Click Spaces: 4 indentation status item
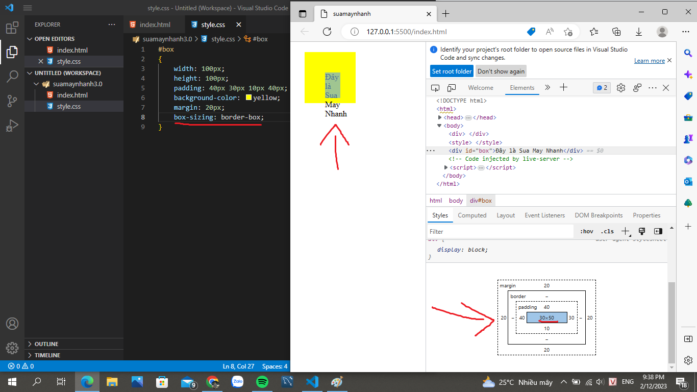Image resolution: width=697 pixels, height=392 pixels. tap(275, 366)
